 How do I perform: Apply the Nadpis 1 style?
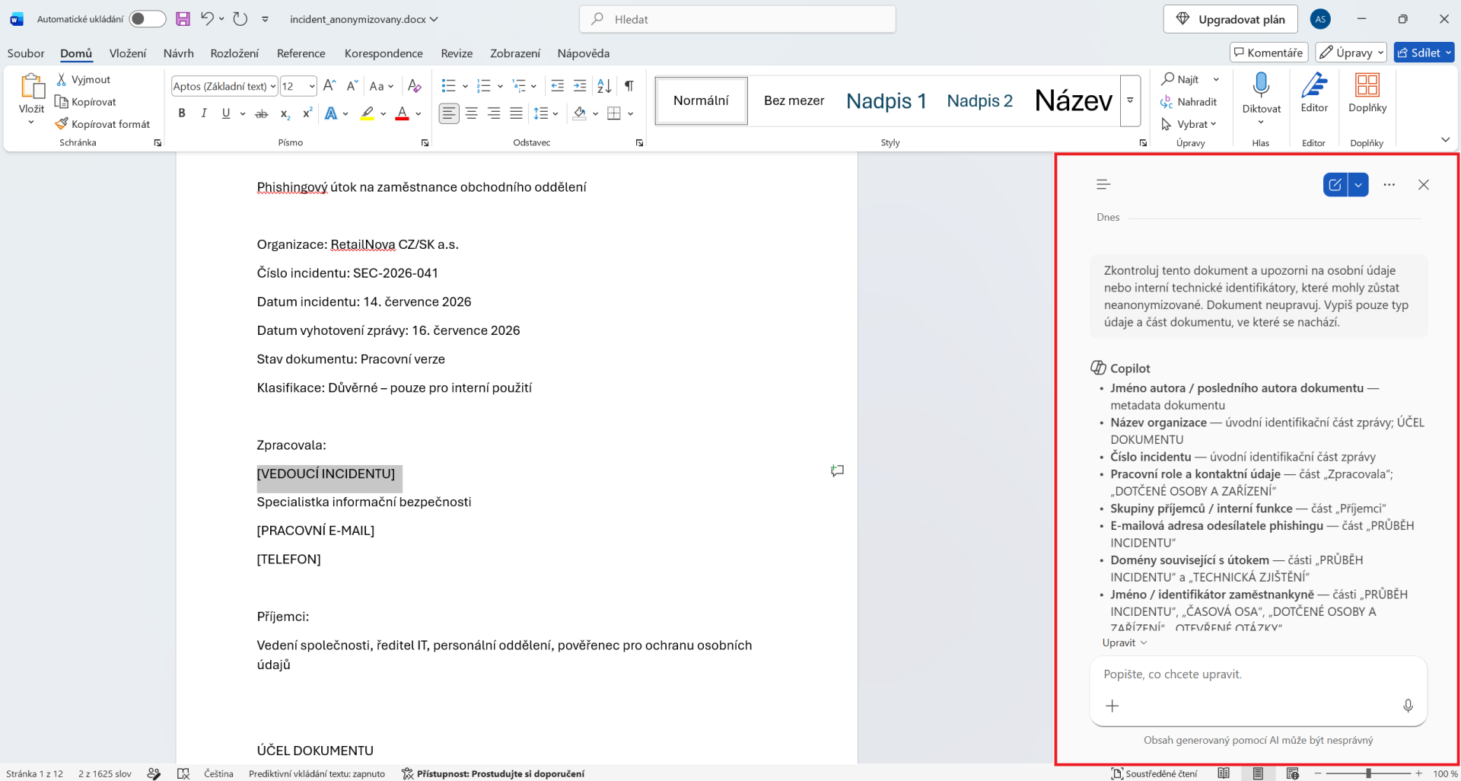pos(886,100)
